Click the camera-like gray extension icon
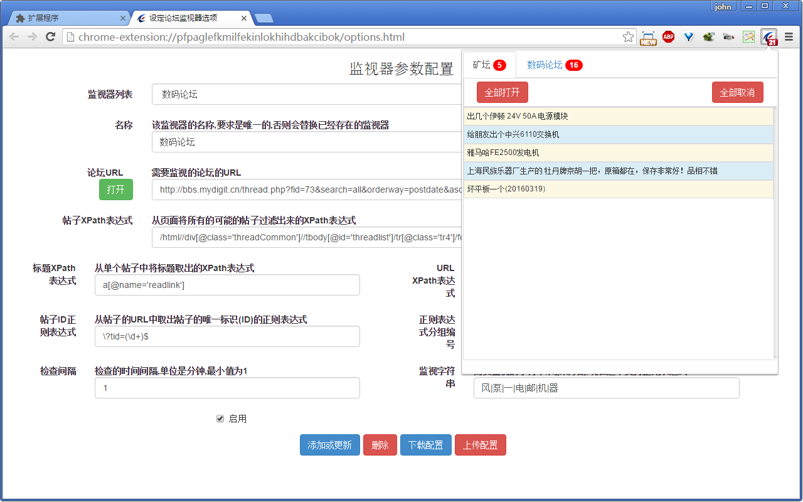The width and height of the screenshot is (803, 502). (x=728, y=37)
